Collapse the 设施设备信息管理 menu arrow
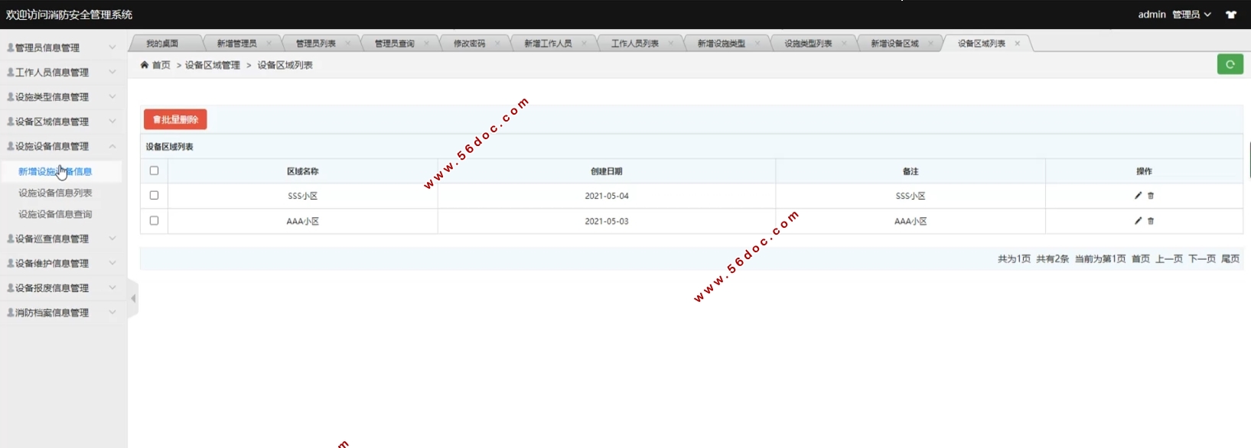Screen dimensions: 1251x448 point(112,146)
